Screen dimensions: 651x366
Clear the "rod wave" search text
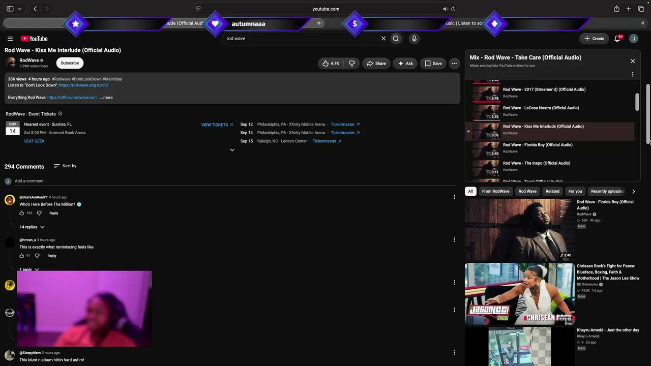click(x=383, y=39)
